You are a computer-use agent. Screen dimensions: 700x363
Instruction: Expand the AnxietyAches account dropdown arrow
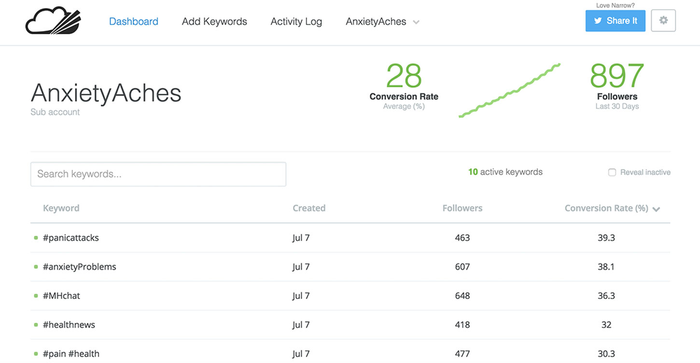click(x=416, y=22)
